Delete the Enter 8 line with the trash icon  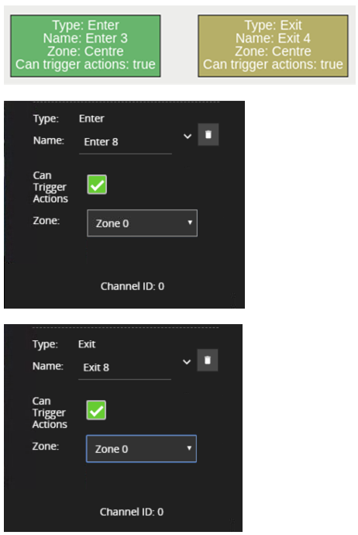[208, 134]
